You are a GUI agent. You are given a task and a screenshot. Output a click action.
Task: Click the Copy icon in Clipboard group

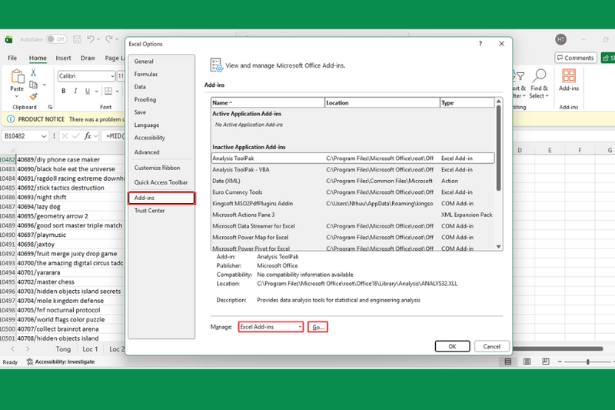tap(33, 85)
